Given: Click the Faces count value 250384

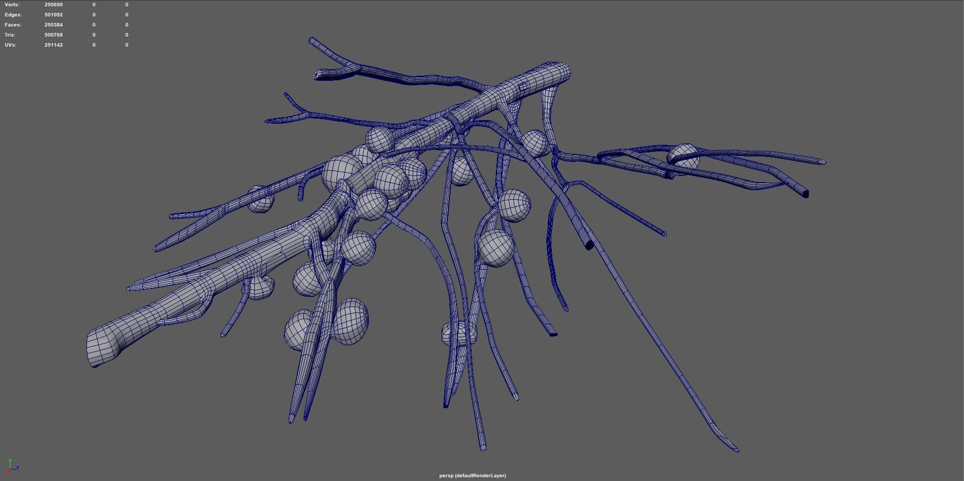Looking at the screenshot, I should 54,25.
